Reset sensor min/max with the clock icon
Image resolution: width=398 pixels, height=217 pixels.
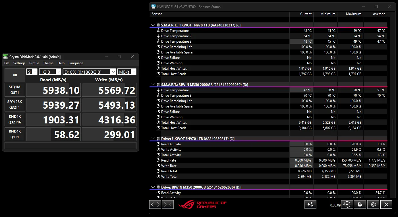pos(347,204)
